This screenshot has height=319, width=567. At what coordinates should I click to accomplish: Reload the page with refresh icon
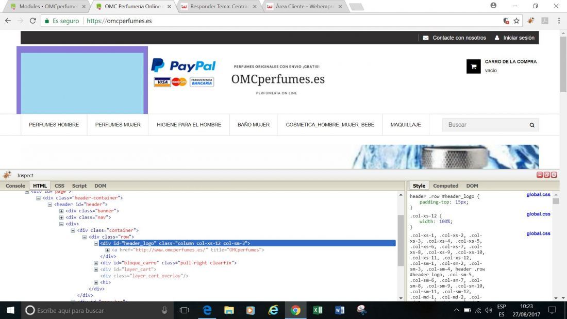(32, 21)
